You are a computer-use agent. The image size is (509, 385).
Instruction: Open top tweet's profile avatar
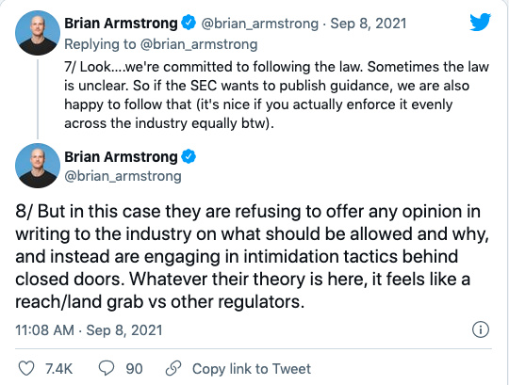[x=38, y=33]
